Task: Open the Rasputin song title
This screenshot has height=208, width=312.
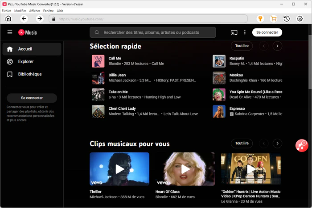Action: [237, 58]
